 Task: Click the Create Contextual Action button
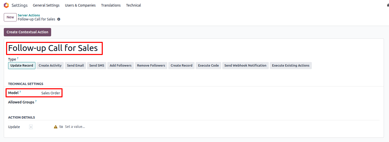tap(27, 32)
